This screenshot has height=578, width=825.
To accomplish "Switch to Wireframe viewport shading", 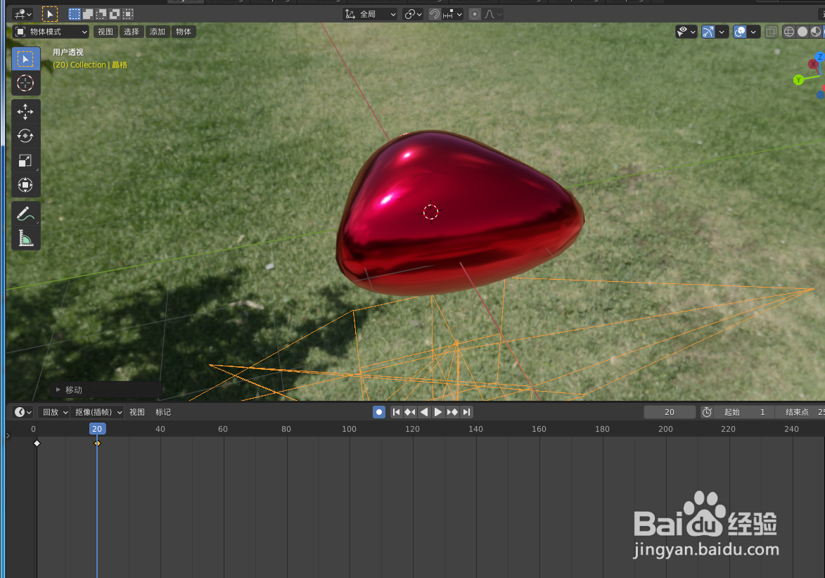I will [791, 32].
